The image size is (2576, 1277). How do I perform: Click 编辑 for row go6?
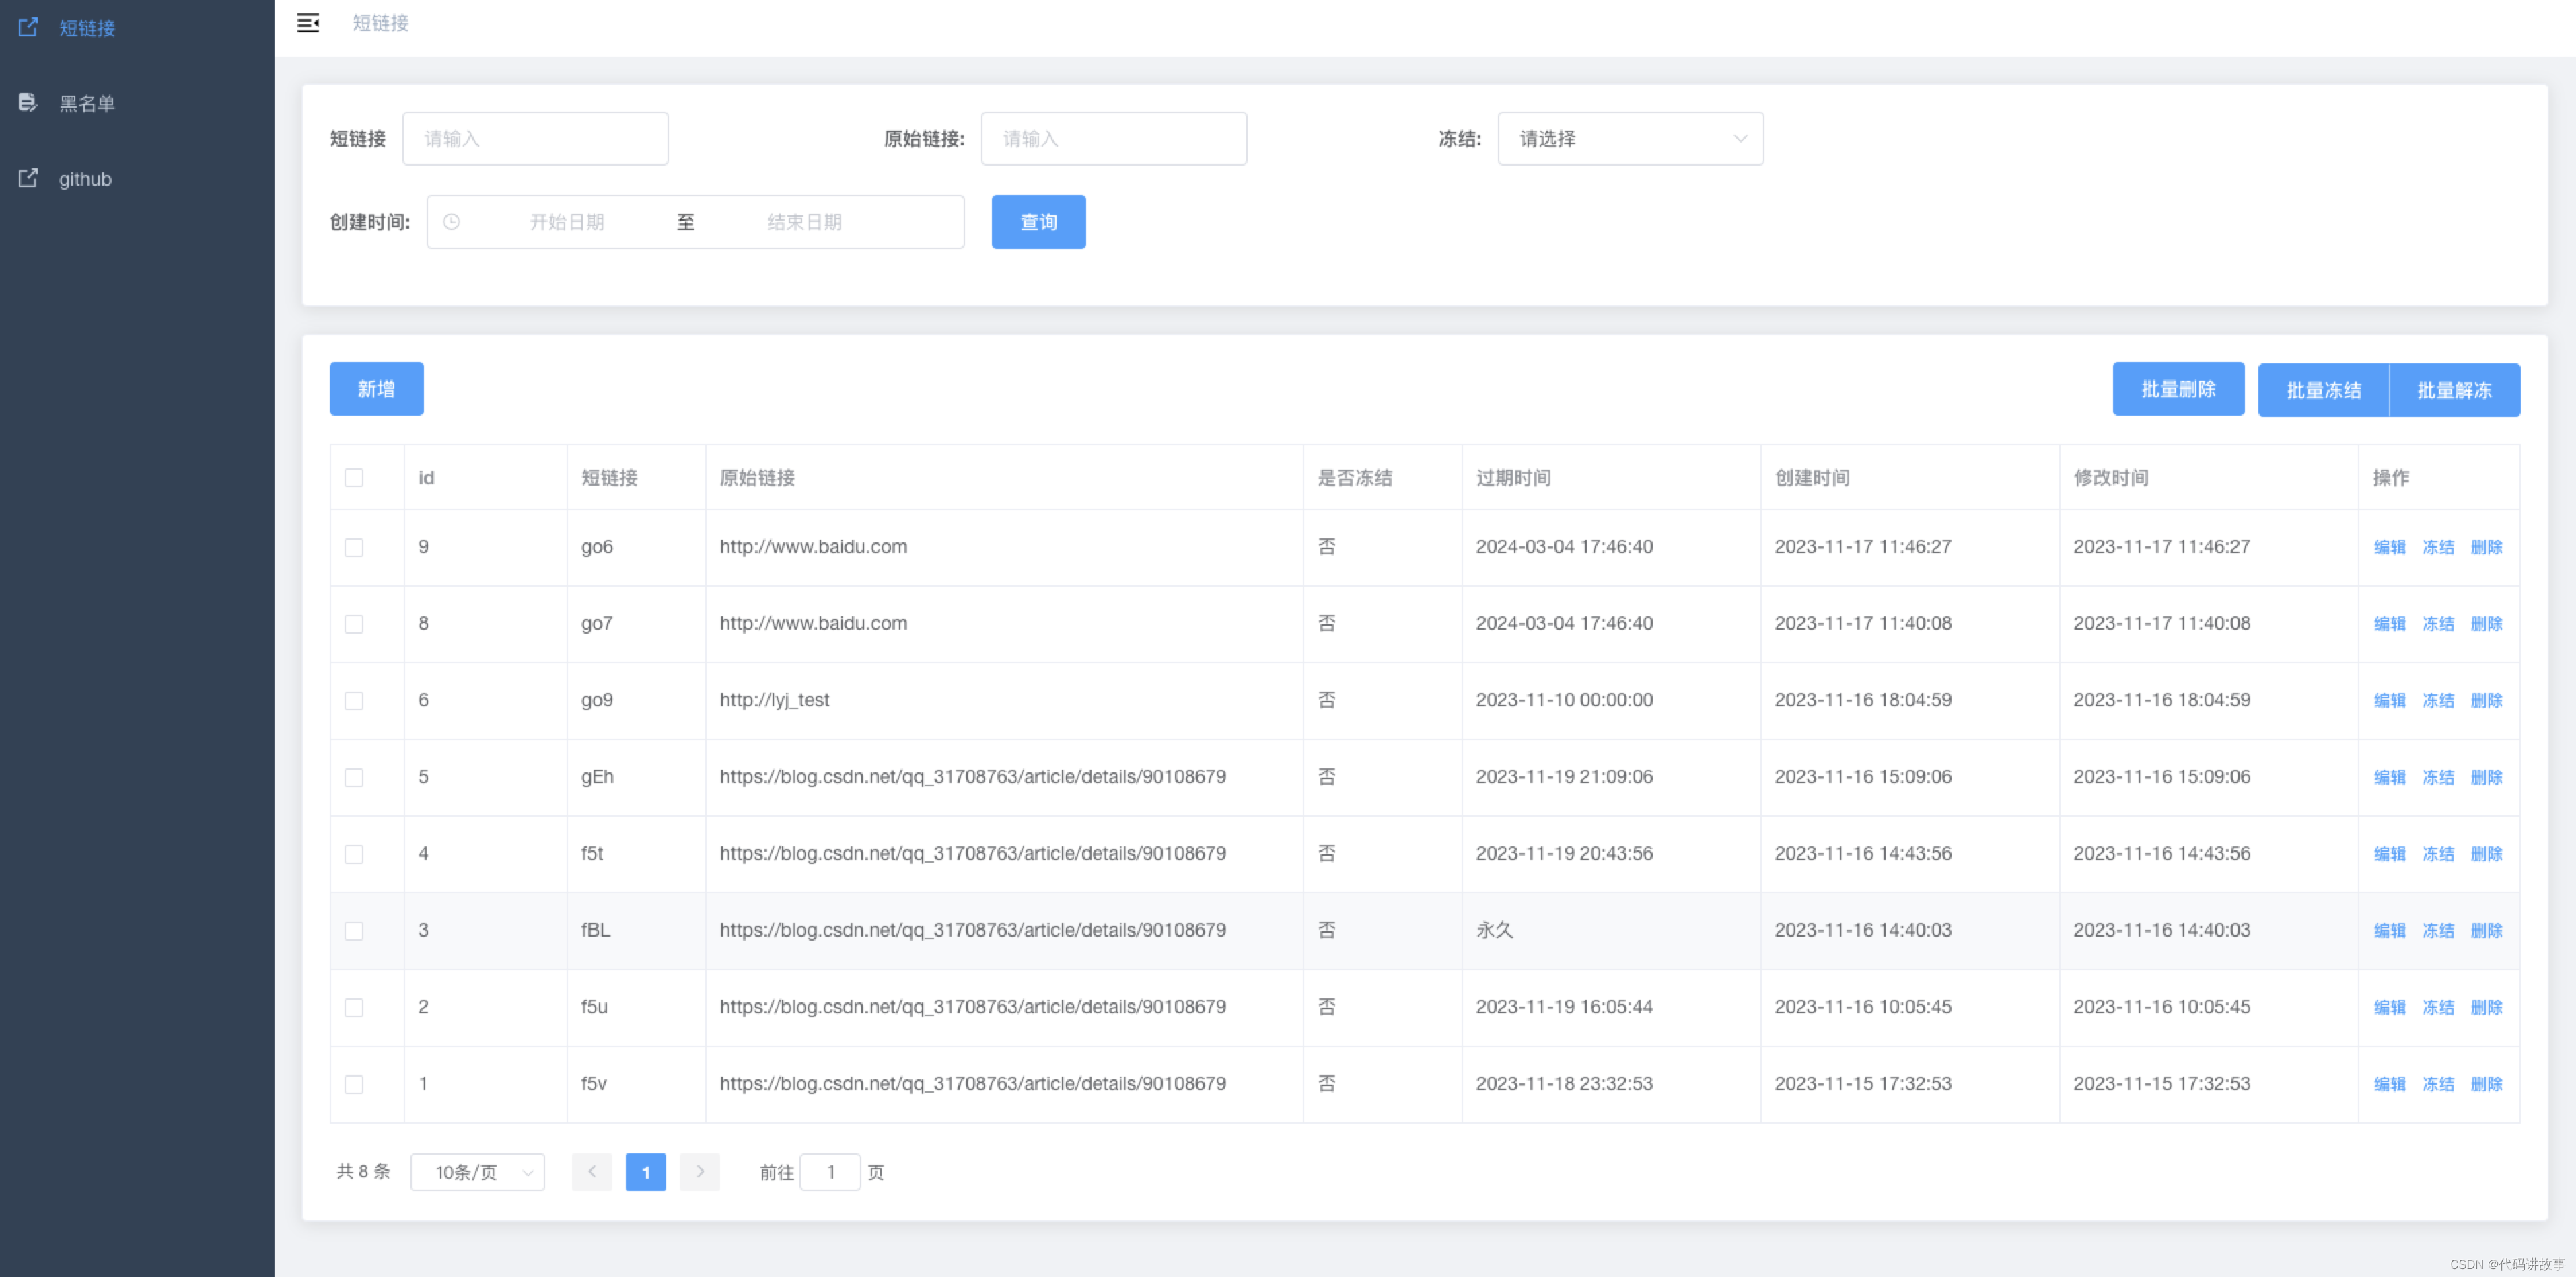tap(2390, 547)
